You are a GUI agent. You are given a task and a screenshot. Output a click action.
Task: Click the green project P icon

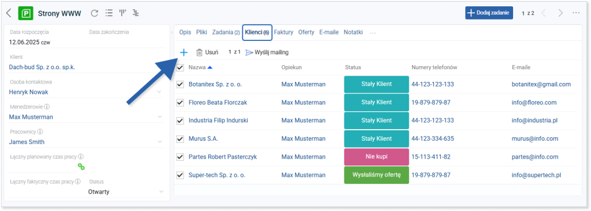point(26,14)
